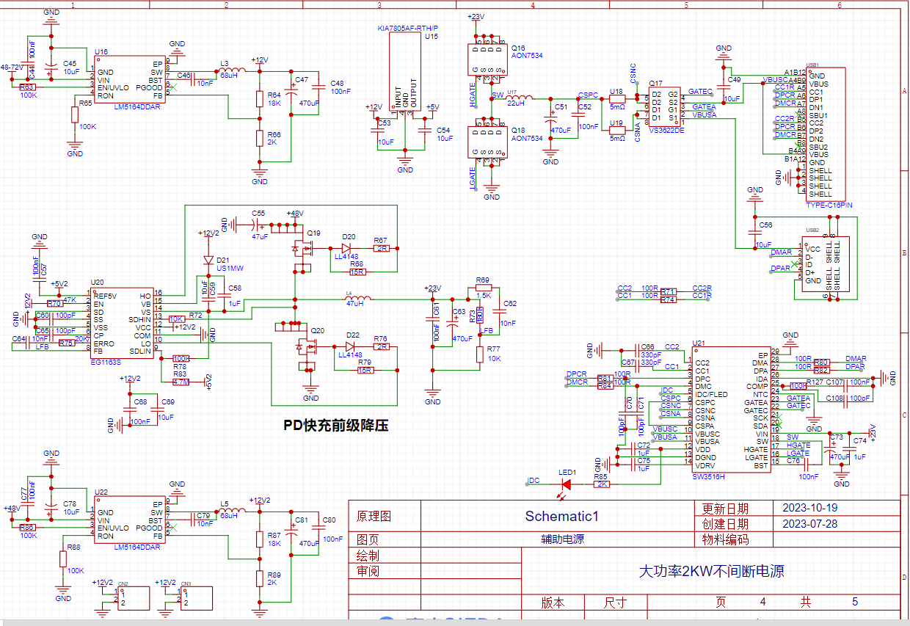Click the U21 designator label

pyautogui.click(x=699, y=343)
